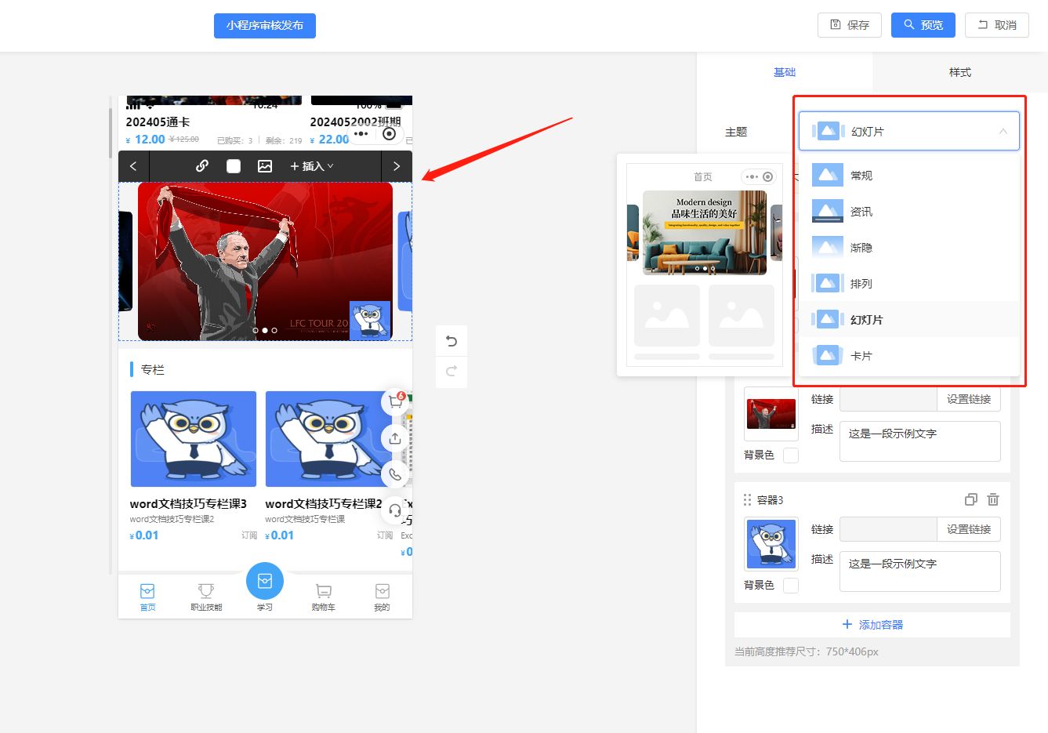
Task: Save the page with 保存
Action: click(850, 25)
